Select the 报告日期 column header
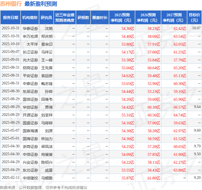Screen dimensions: 202x190 11,18
